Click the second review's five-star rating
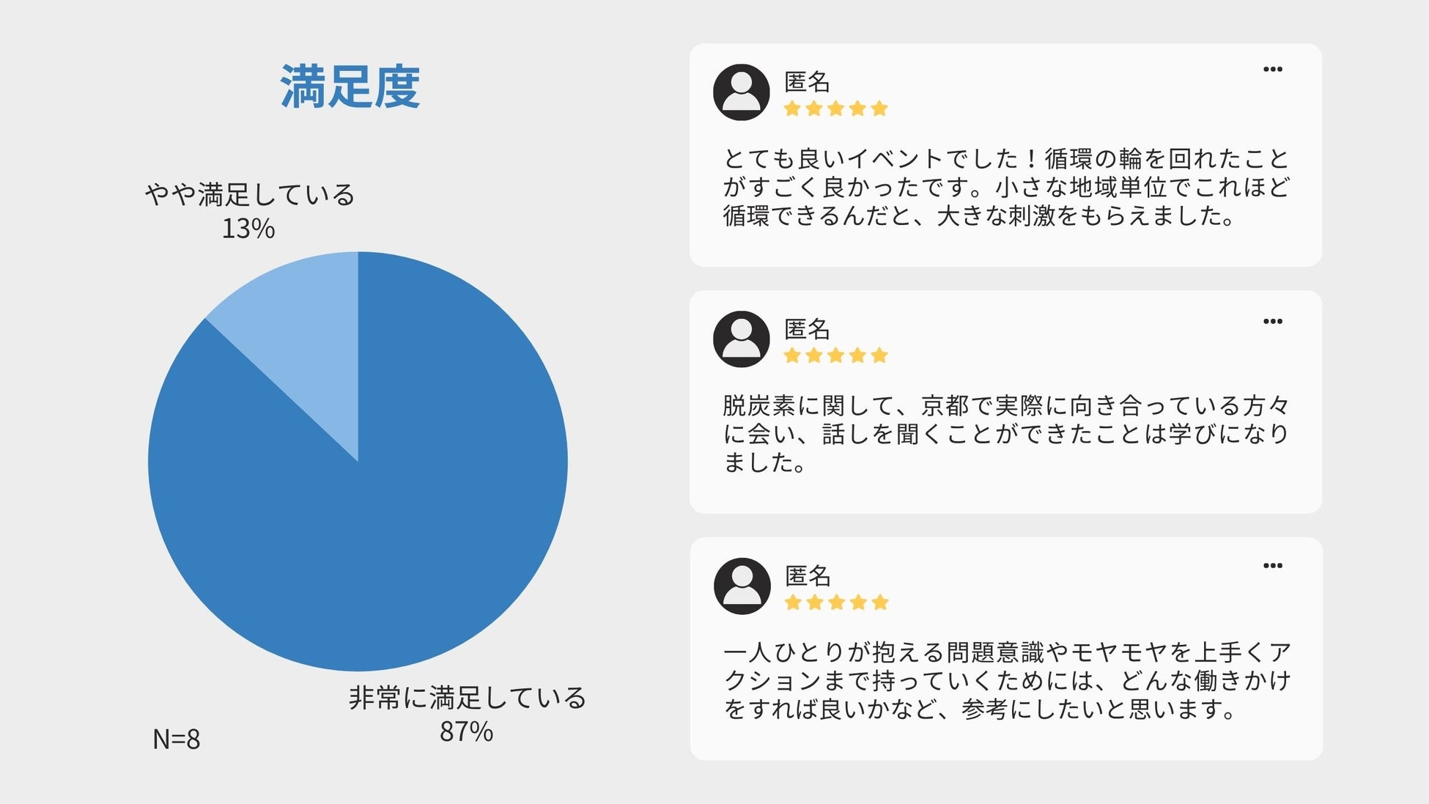 point(835,356)
